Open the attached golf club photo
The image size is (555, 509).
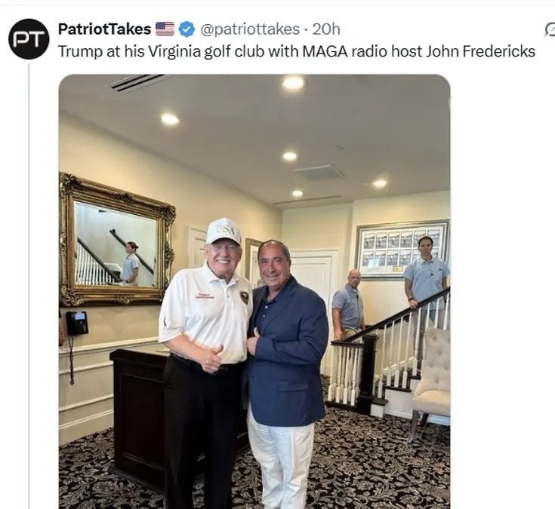254,292
